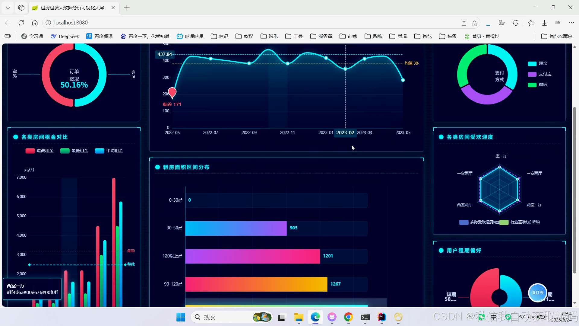Enter immersive reader mode
This screenshot has width=579, height=326.
click(x=464, y=23)
